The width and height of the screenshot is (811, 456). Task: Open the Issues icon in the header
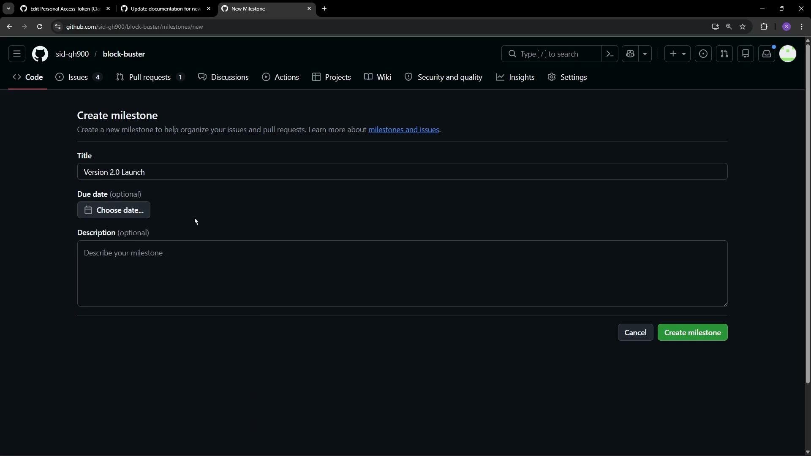(703, 54)
